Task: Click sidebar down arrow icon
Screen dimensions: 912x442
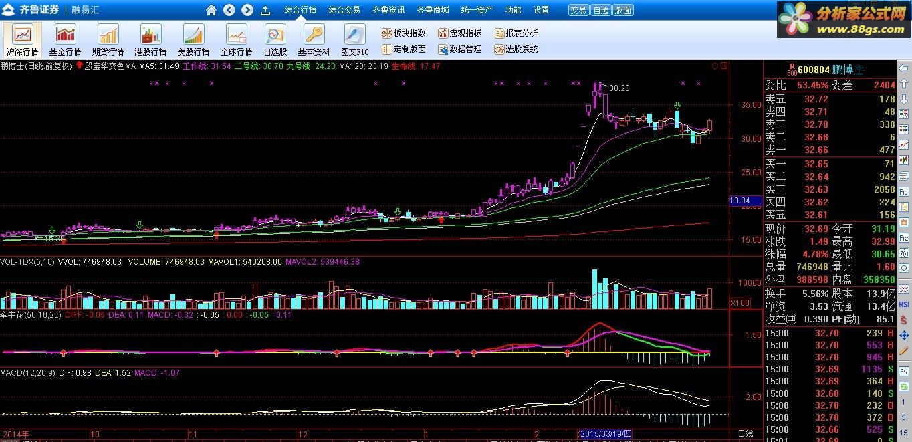Action: tap(904, 99)
